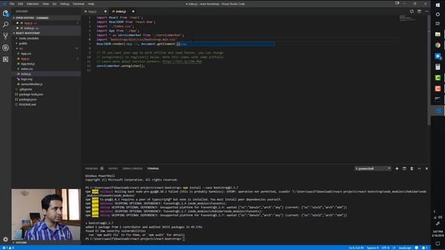The width and height of the screenshot is (445, 250).
Task: Open Task View on Windows taskbar
Action: click(437, 24)
